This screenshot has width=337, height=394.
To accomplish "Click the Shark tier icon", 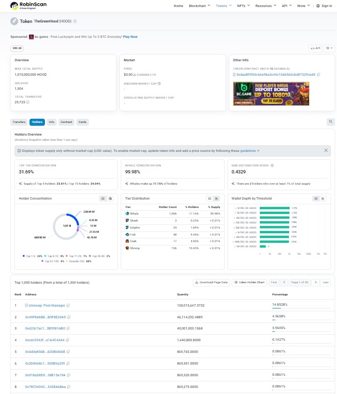I will 127,220.
